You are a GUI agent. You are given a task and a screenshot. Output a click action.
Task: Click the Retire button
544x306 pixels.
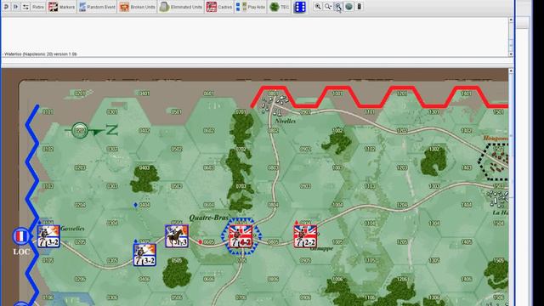pos(38,7)
